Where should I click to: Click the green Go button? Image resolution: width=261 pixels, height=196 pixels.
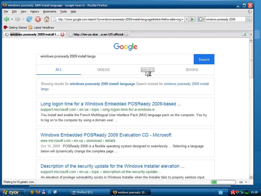point(192,19)
